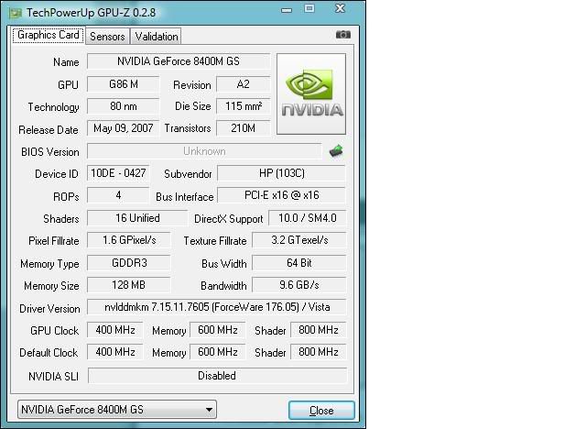Click Pixel Fillrate field 1.6 GPixel/s
586x429 pixels.
129,240
